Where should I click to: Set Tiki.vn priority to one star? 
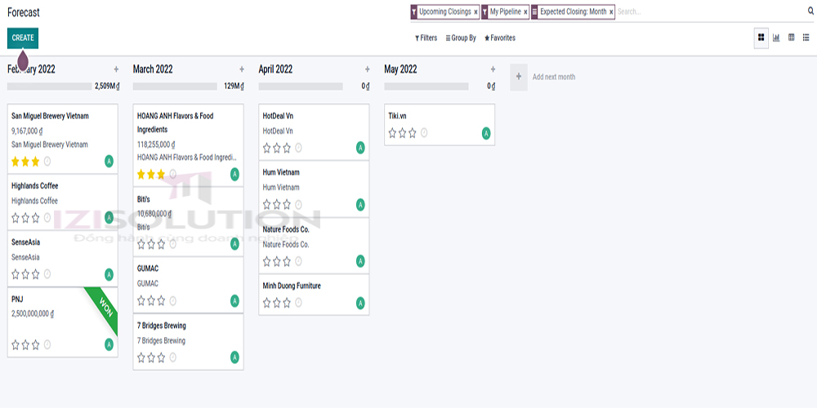(x=393, y=133)
